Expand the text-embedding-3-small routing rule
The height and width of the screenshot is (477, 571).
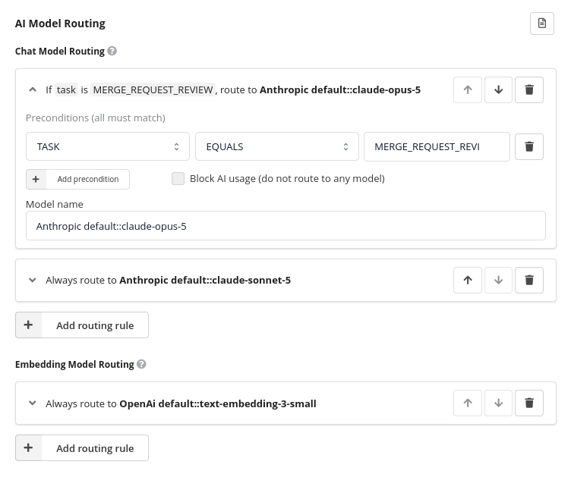pos(33,403)
